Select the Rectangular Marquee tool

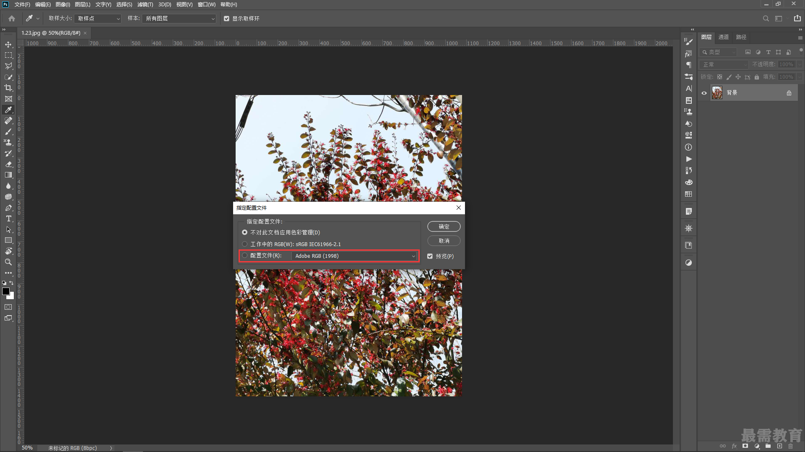[8, 55]
